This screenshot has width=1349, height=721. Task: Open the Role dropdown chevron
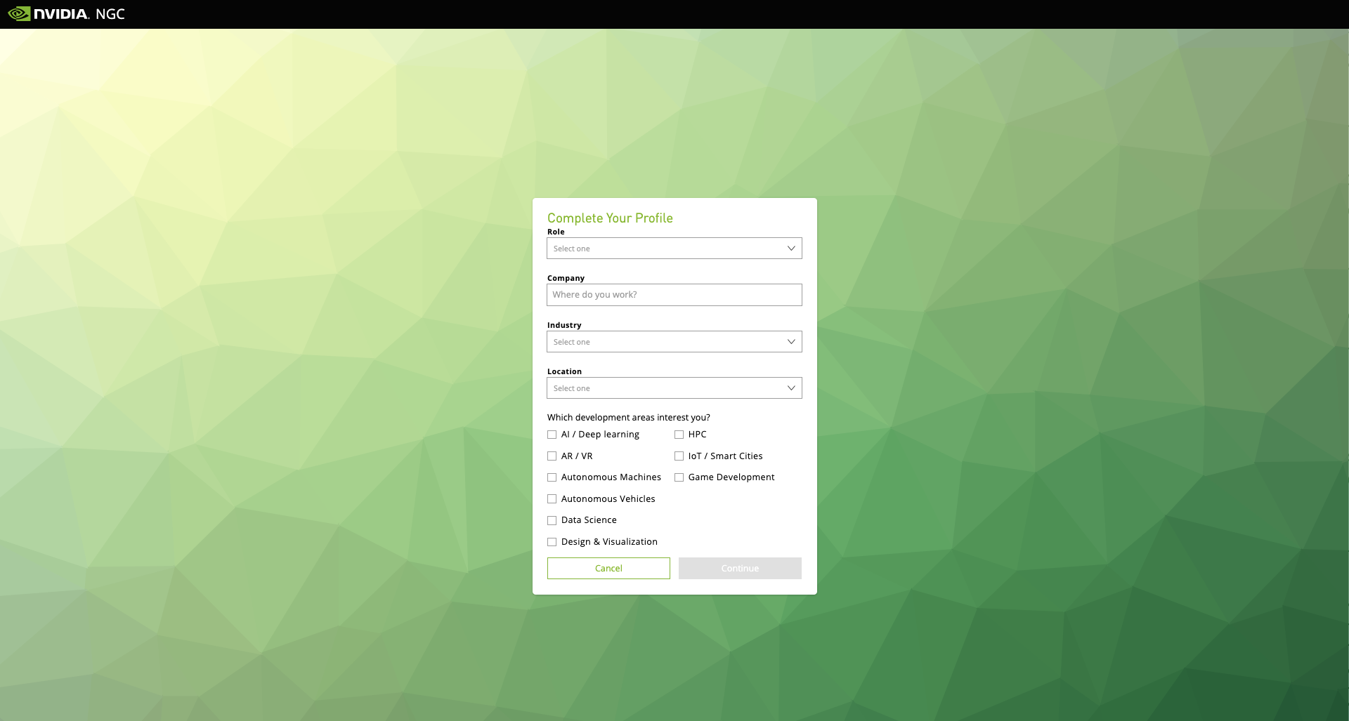coord(791,249)
